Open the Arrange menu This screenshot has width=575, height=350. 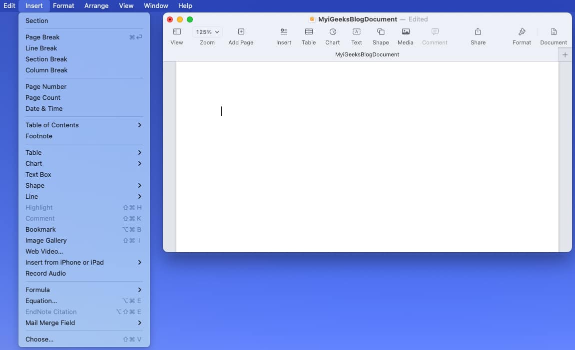point(96,5)
